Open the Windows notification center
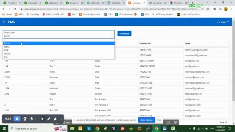 (229, 129)
